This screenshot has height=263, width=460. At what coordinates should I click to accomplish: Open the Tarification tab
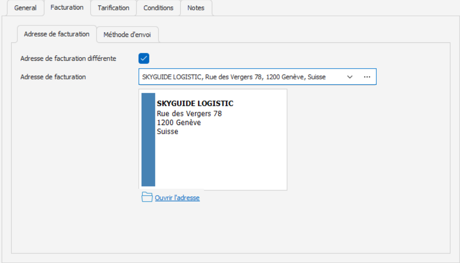pos(113,8)
